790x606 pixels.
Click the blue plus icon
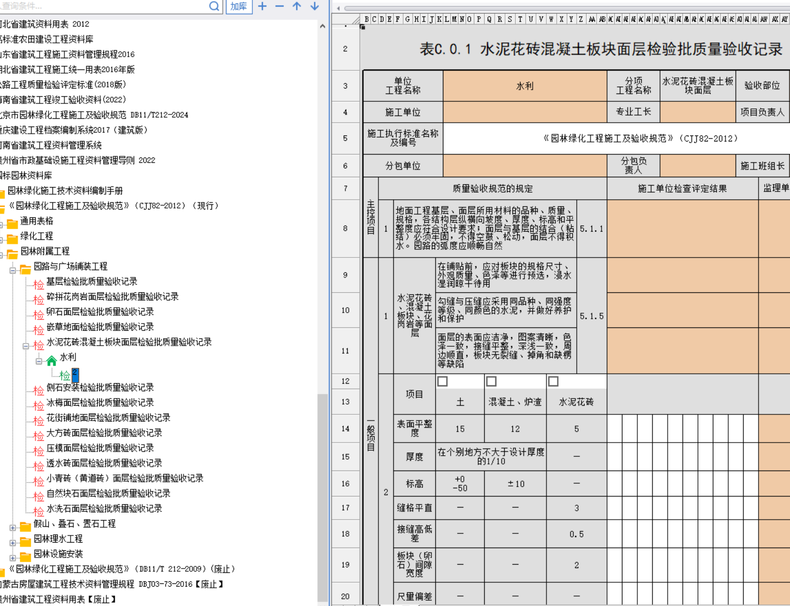coord(262,7)
